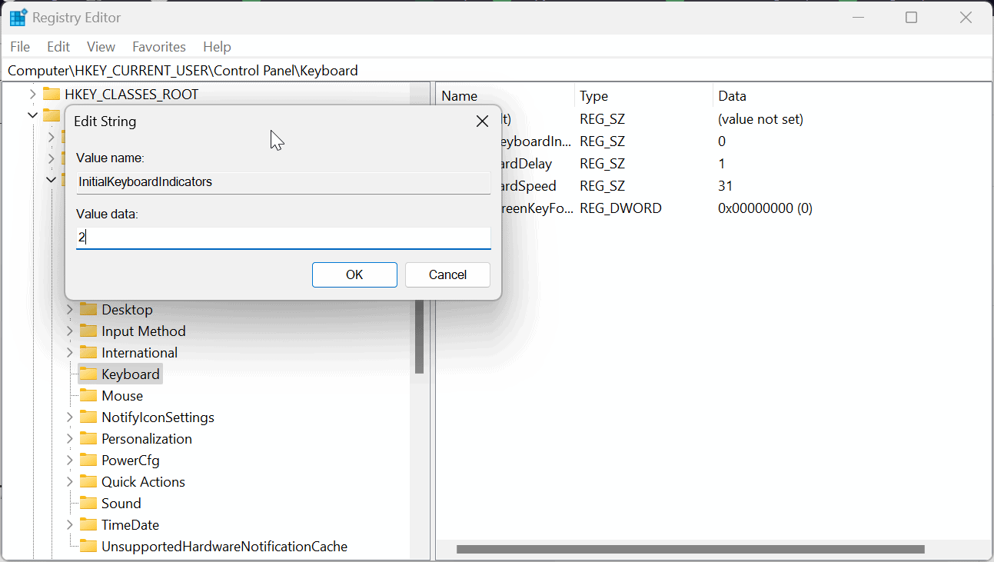This screenshot has height=562, width=994.
Task: Click the Mouse folder icon
Action: 88,396
